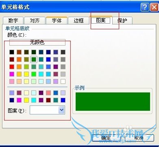Pick the lime yellow-green swatch
Image resolution: width=159 pixels, height=147 pixels.
(x=26, y=67)
